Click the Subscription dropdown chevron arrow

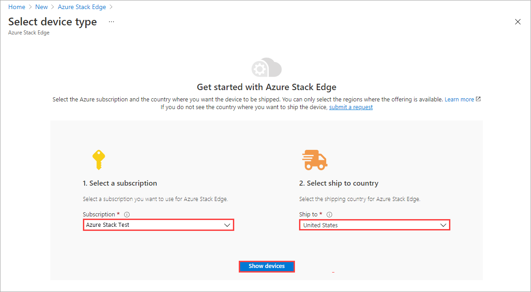click(x=227, y=225)
